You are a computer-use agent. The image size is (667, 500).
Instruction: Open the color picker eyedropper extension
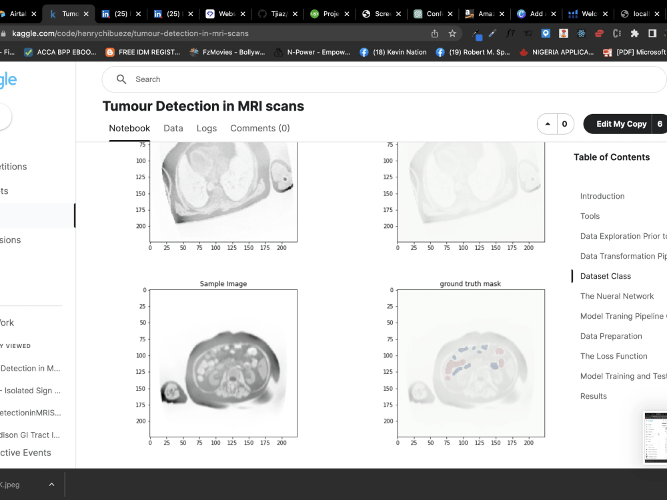477,34
